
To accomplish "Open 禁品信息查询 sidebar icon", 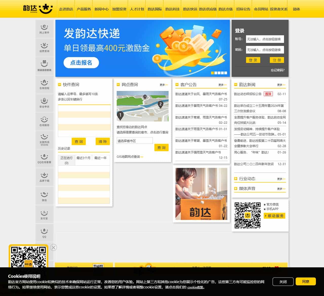I will 44,66.
